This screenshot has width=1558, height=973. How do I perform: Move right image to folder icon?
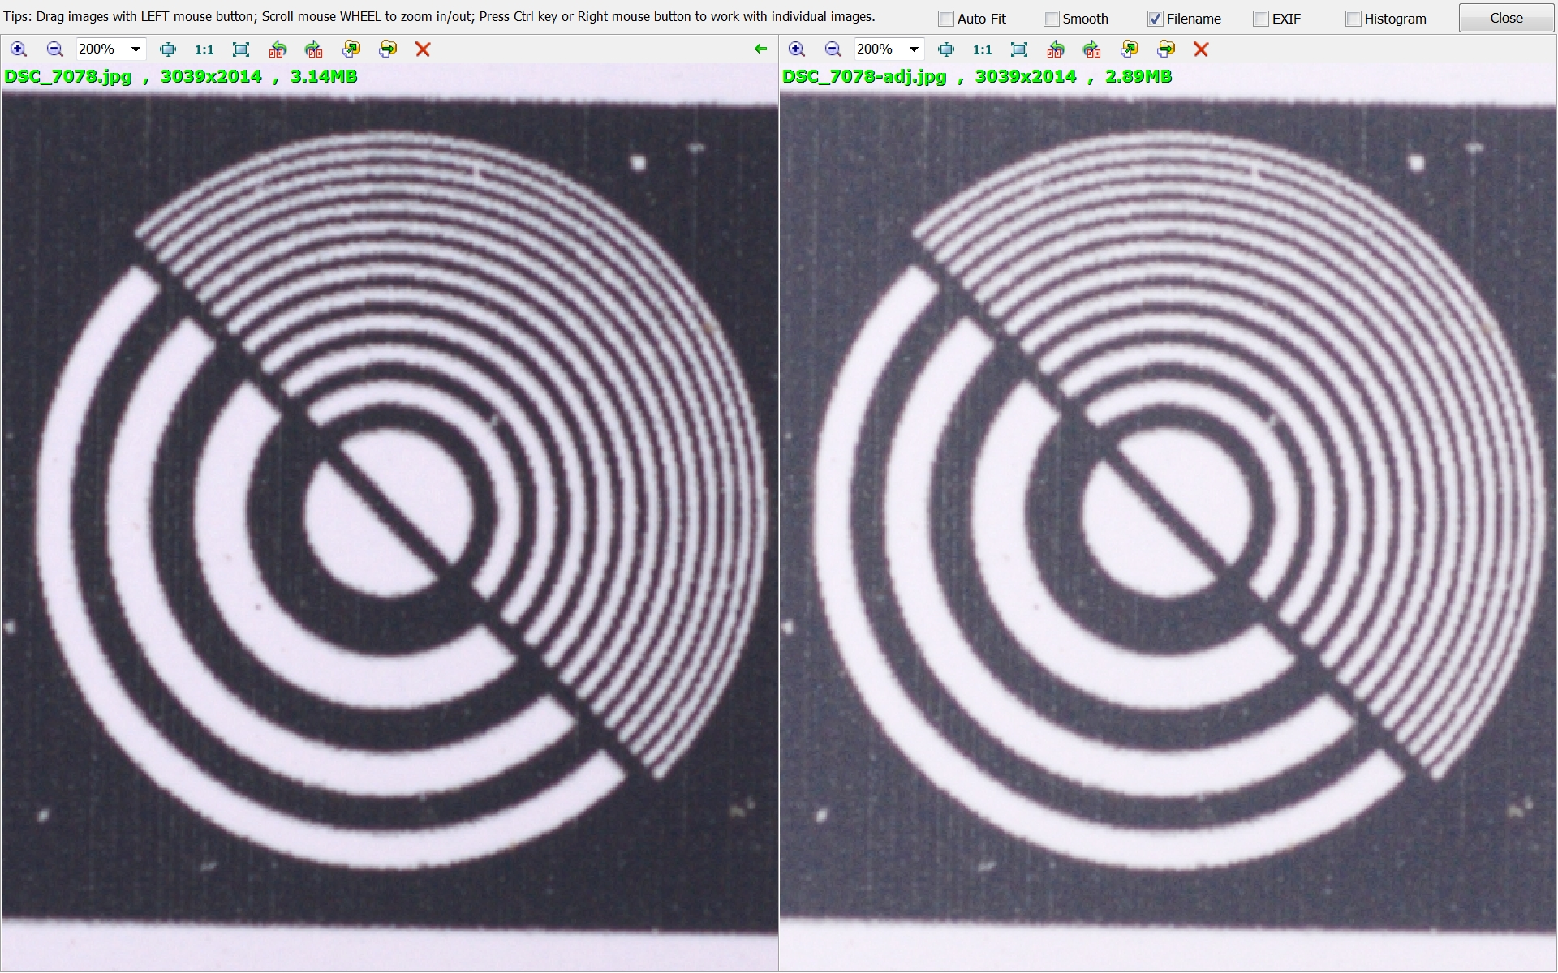click(1166, 49)
